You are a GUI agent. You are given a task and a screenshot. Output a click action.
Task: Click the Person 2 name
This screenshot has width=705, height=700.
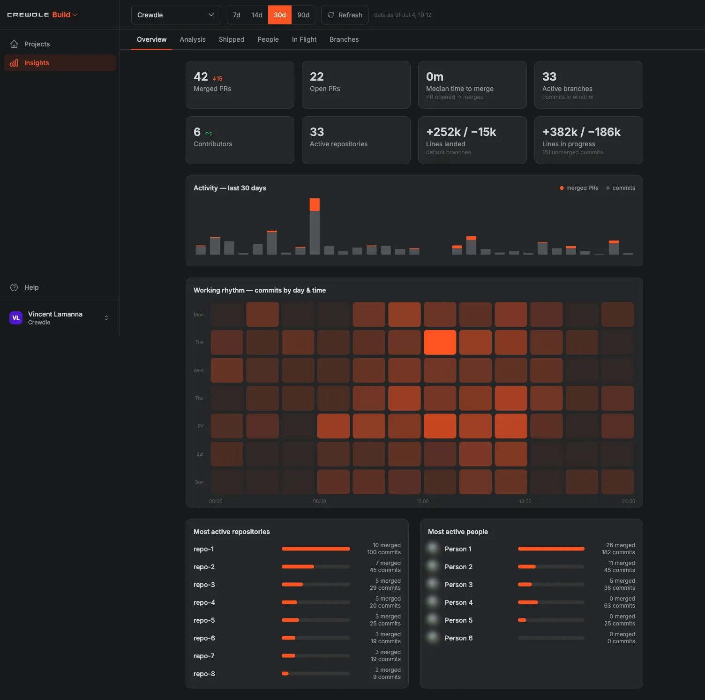point(458,567)
